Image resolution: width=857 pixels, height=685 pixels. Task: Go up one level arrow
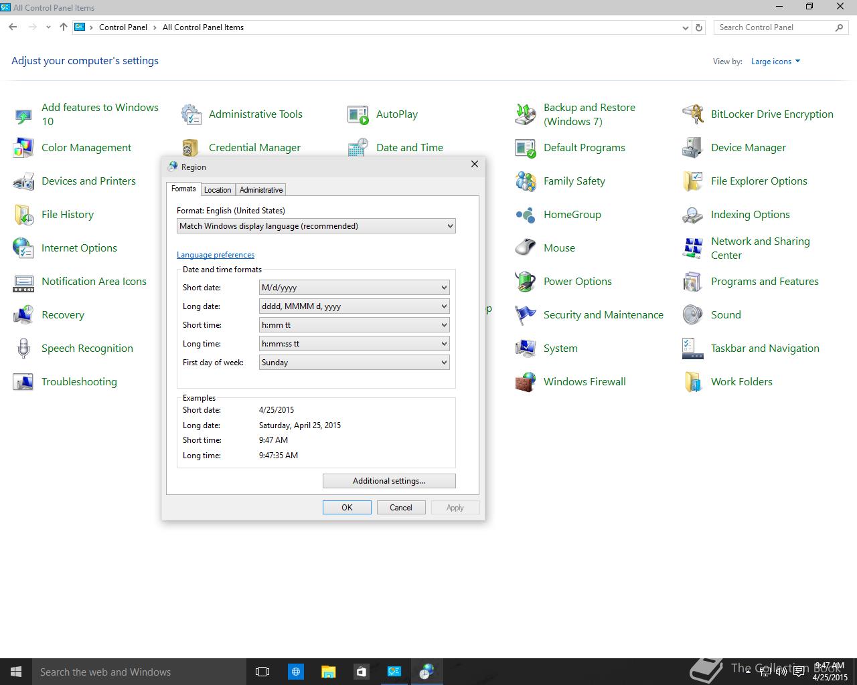pos(64,27)
